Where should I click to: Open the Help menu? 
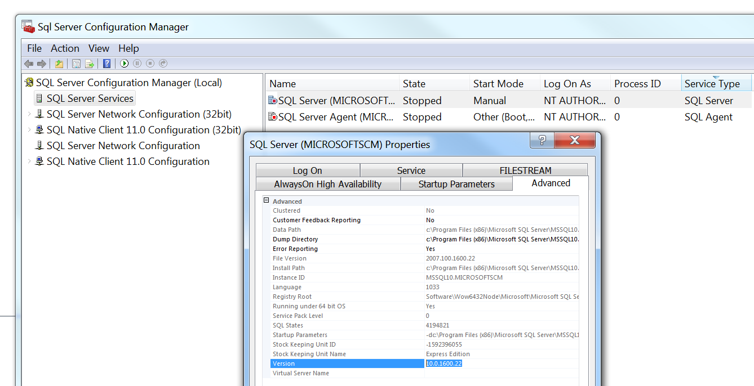coord(128,48)
